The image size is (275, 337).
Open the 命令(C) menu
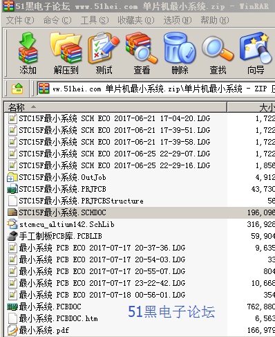57,20
